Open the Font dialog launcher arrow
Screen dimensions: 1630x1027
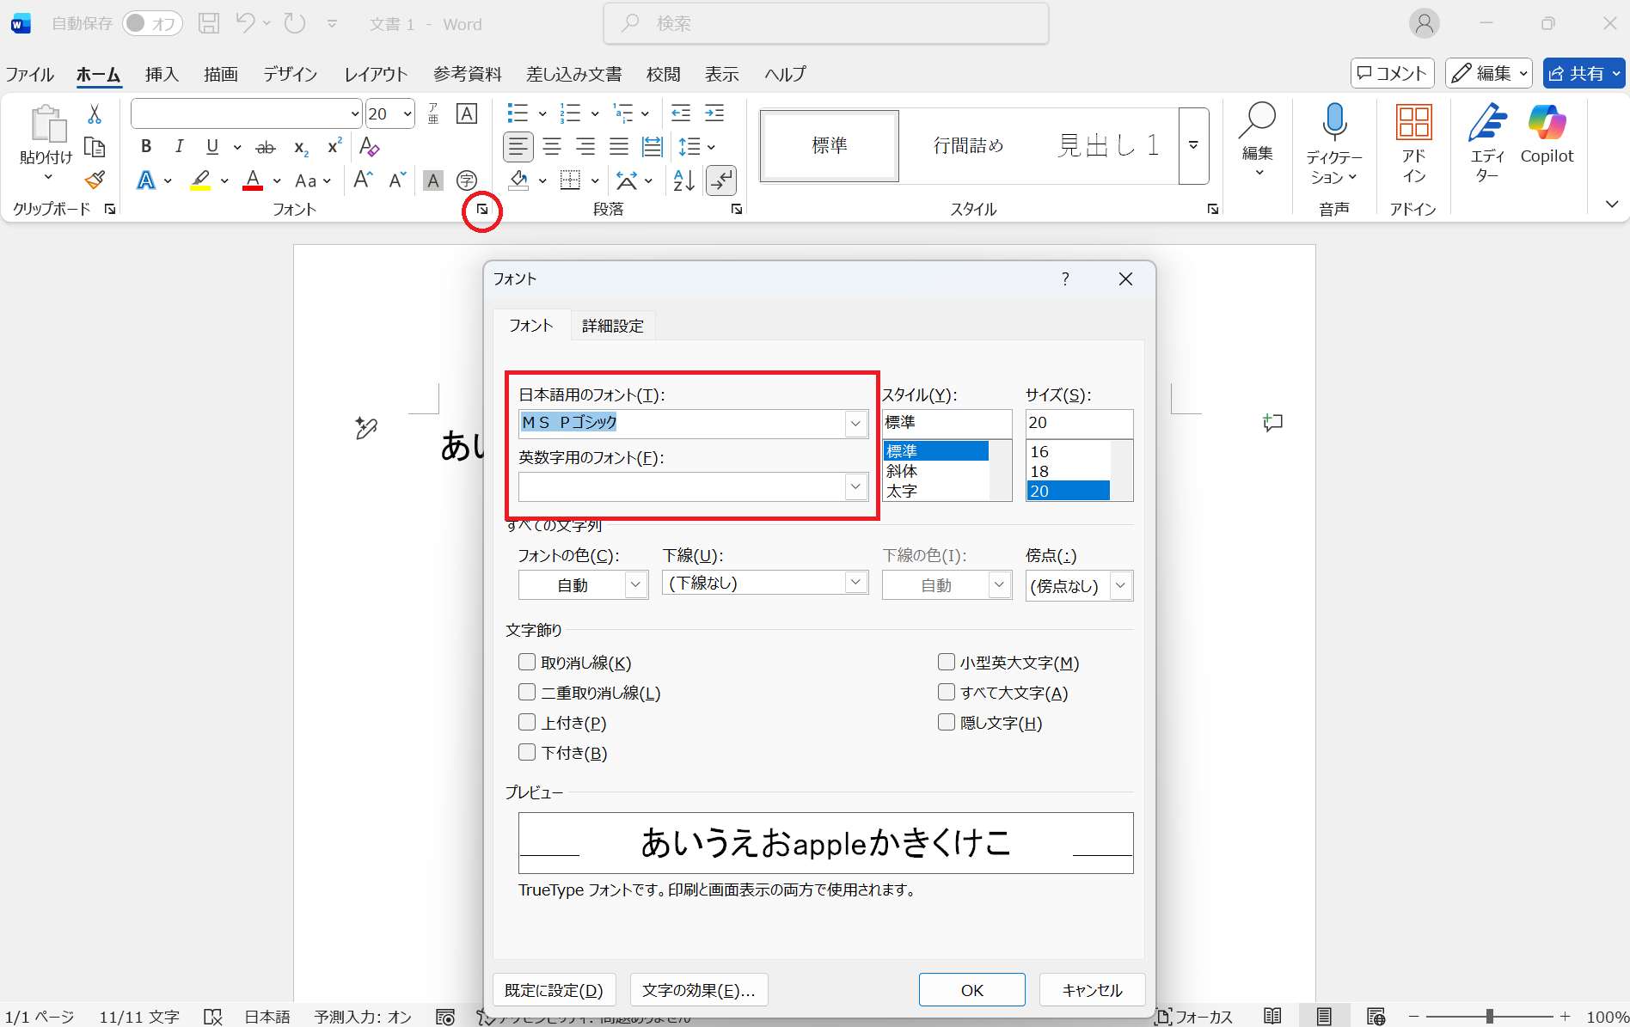482,210
